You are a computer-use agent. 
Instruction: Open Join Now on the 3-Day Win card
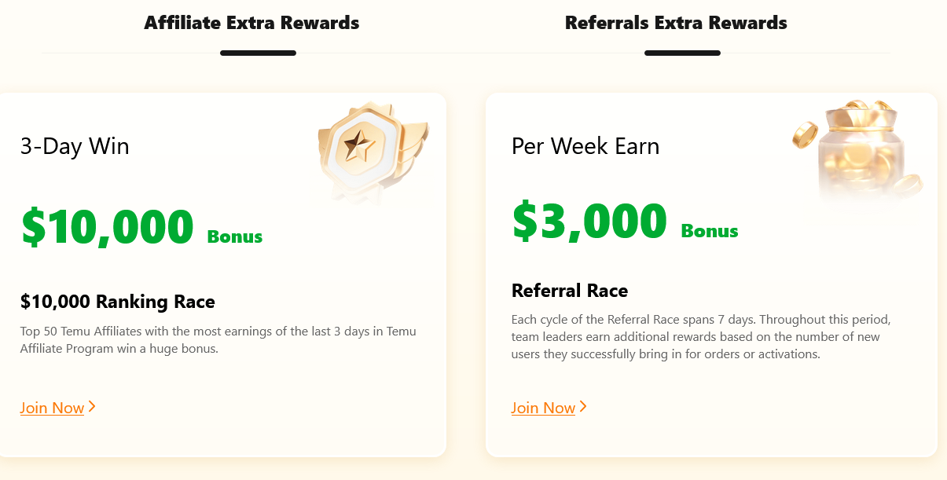coord(52,407)
